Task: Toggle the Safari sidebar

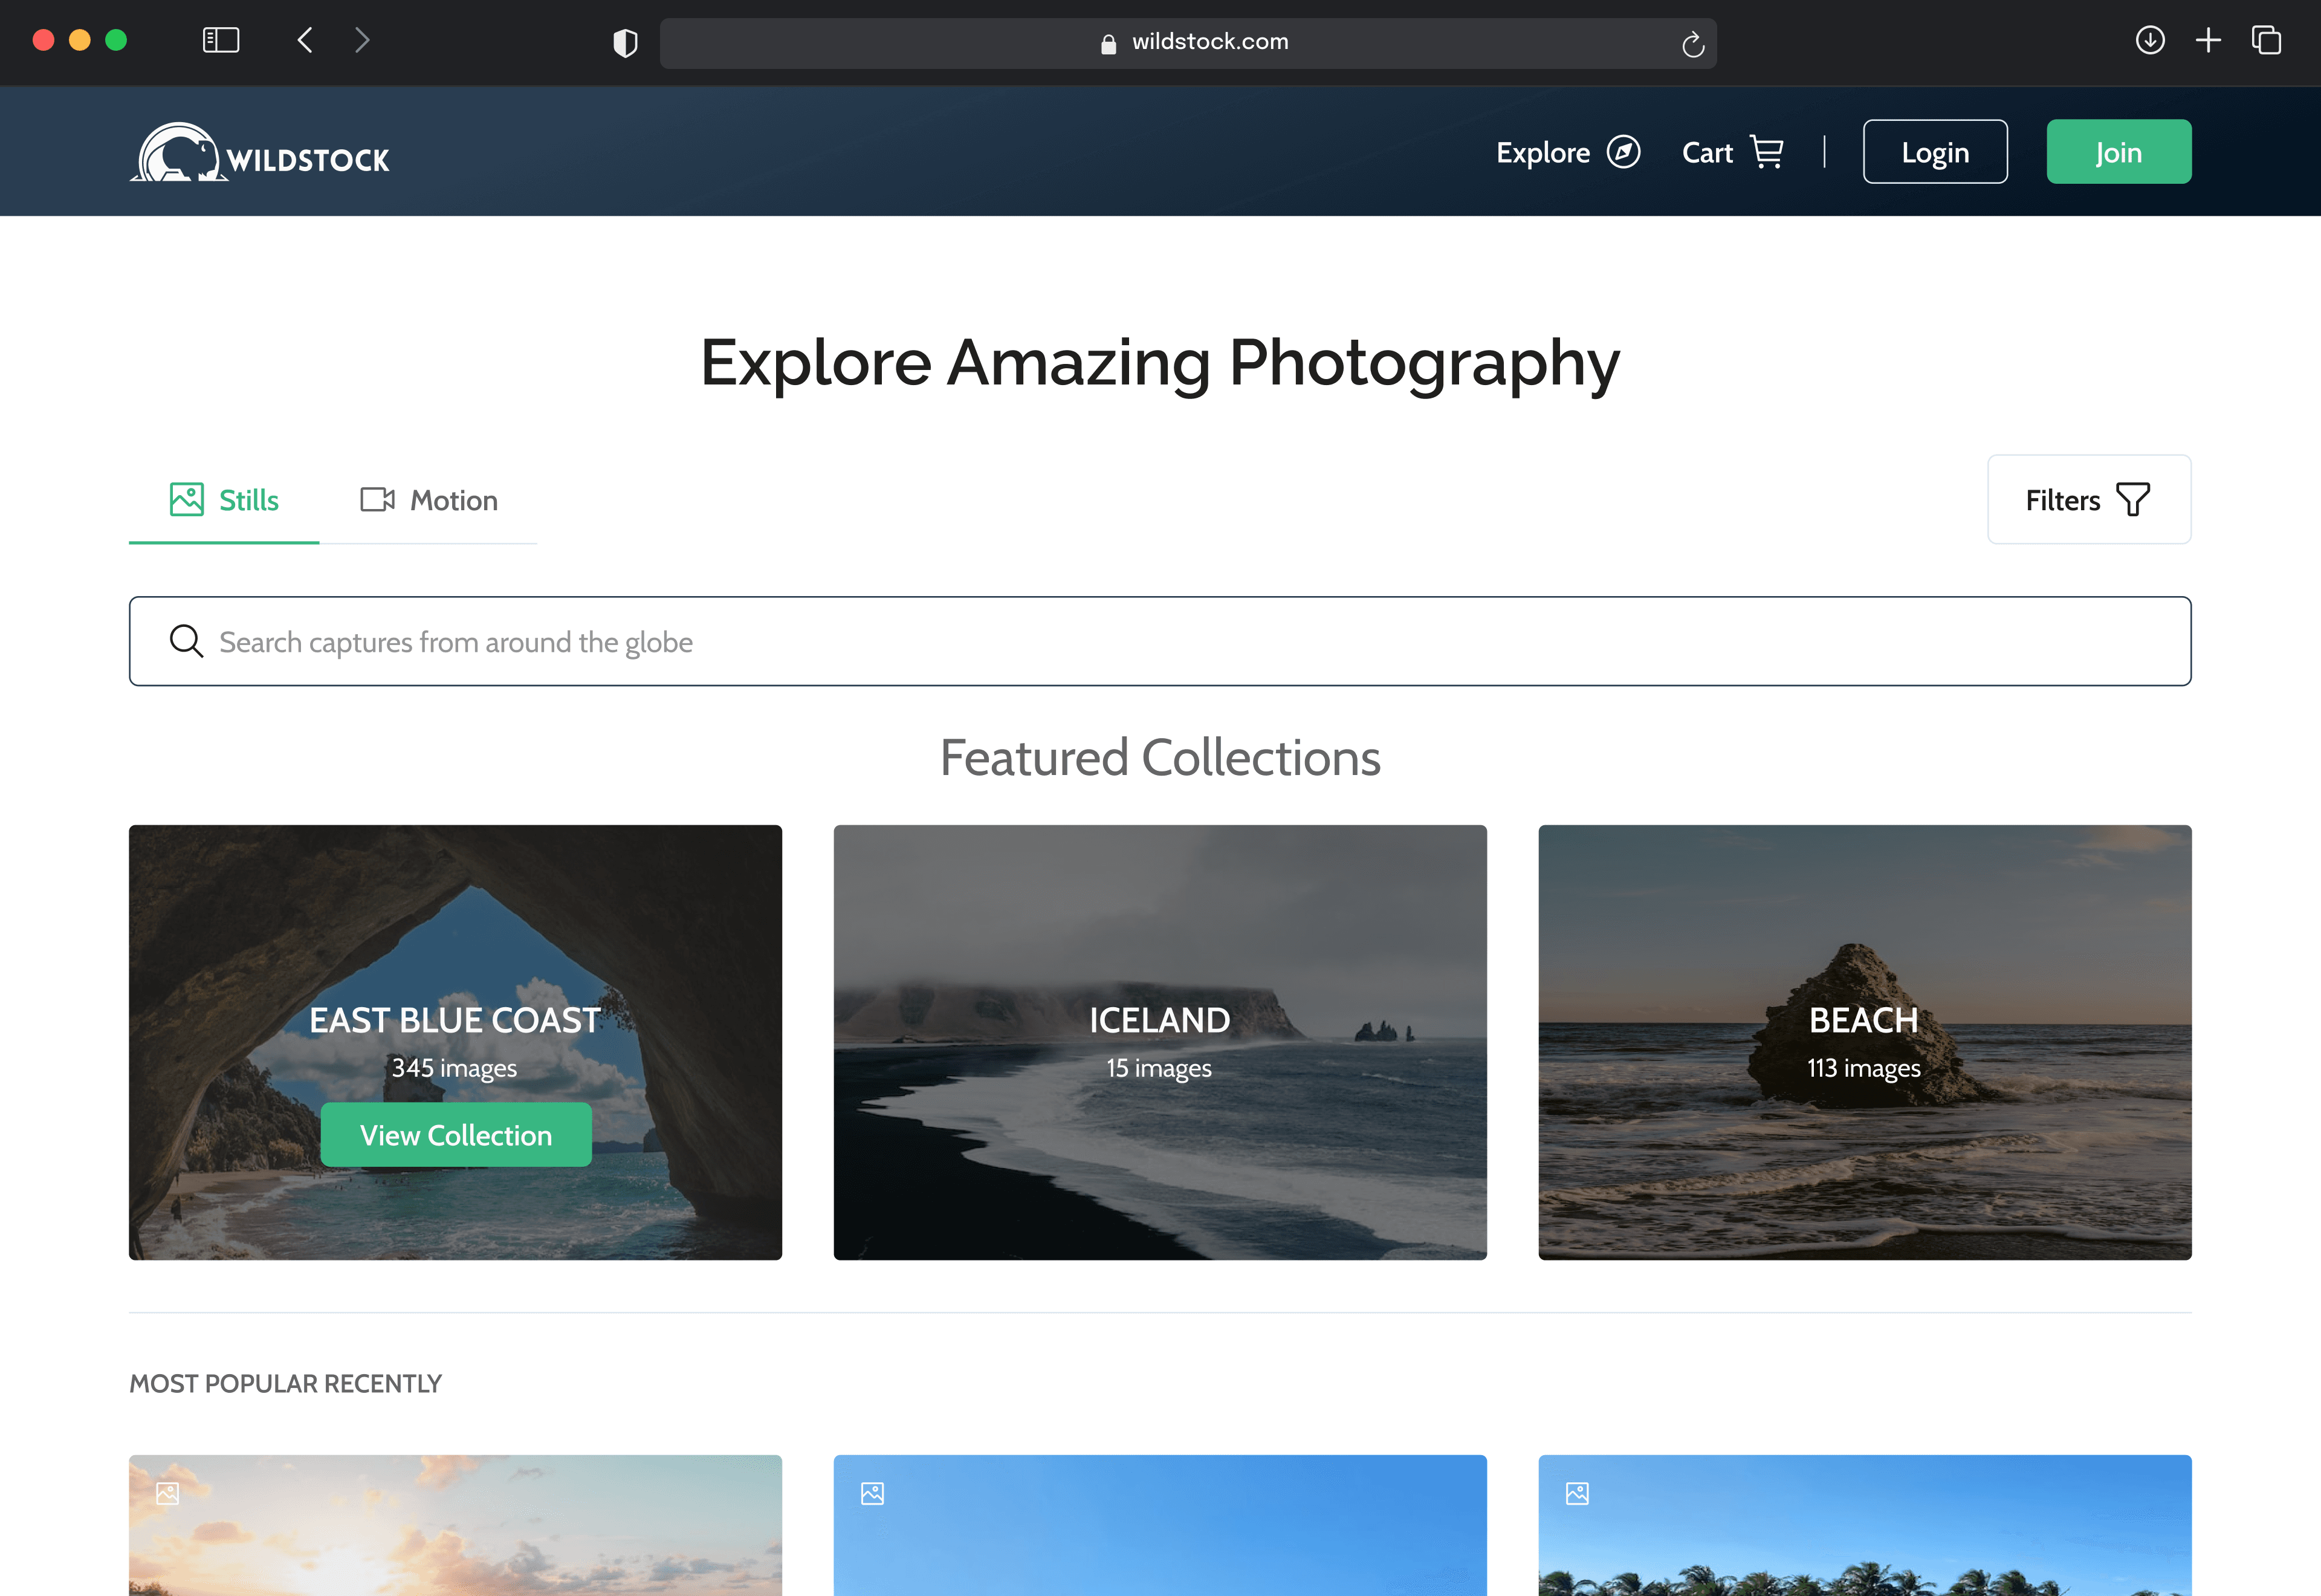Action: 221,40
